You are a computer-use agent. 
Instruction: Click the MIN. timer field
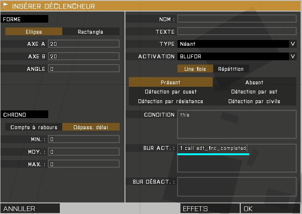coord(83,139)
